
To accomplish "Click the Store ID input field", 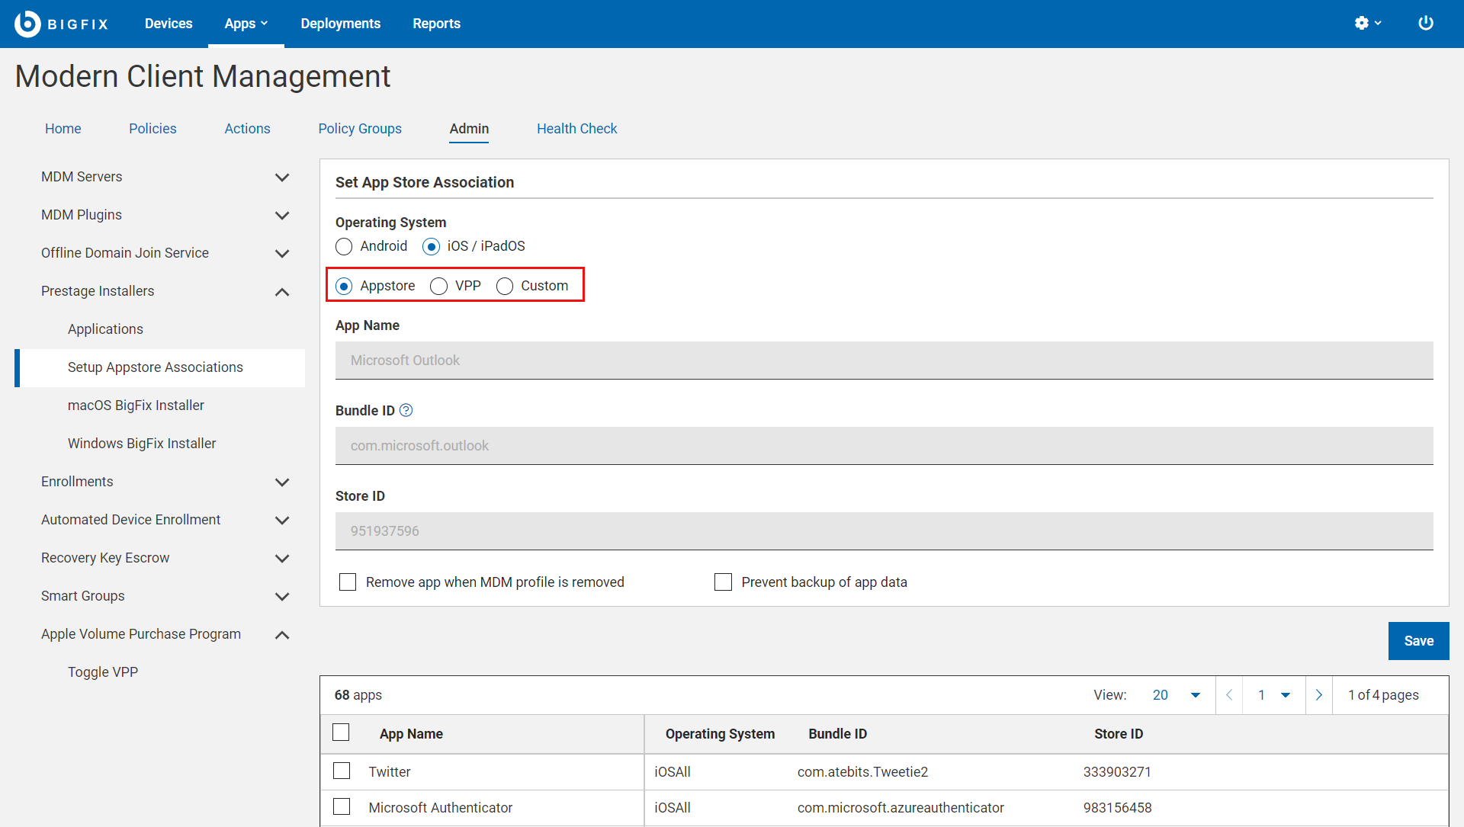I will 884,531.
